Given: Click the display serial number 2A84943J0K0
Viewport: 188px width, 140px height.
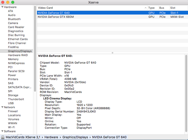Looking at the screenshot, I should tap(86, 111).
